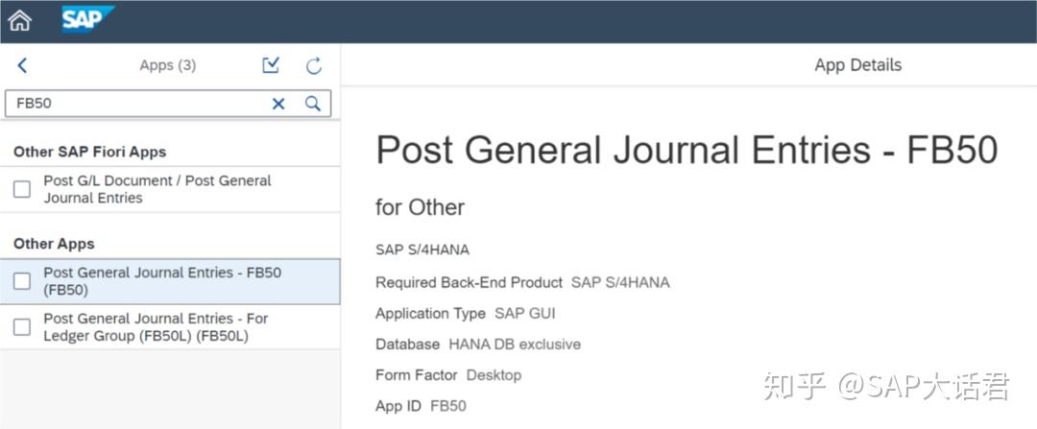The height and width of the screenshot is (429, 1037).
Task: Click the Other Apps group header
Action: (54, 244)
